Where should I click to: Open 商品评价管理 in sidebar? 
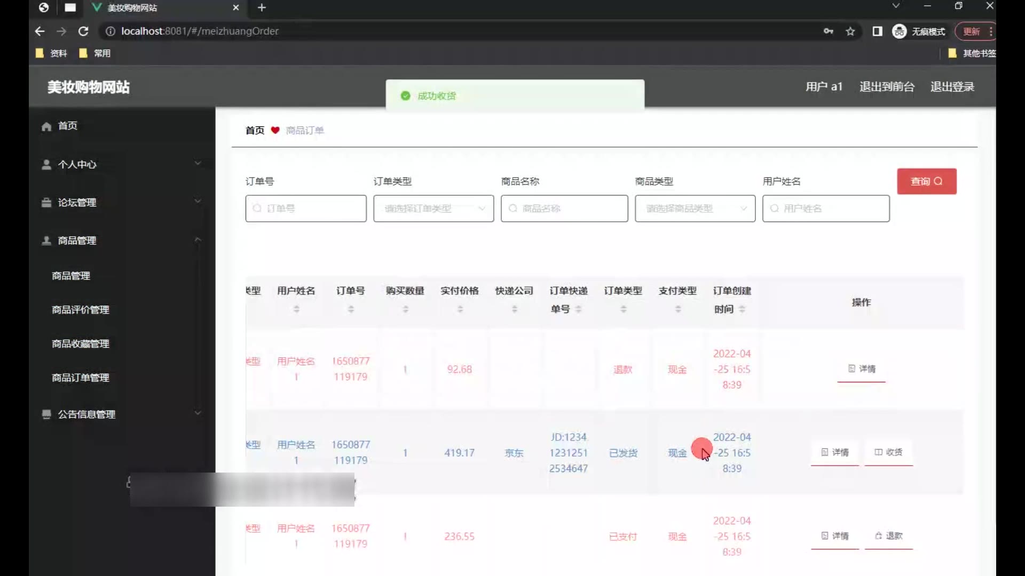click(x=81, y=310)
